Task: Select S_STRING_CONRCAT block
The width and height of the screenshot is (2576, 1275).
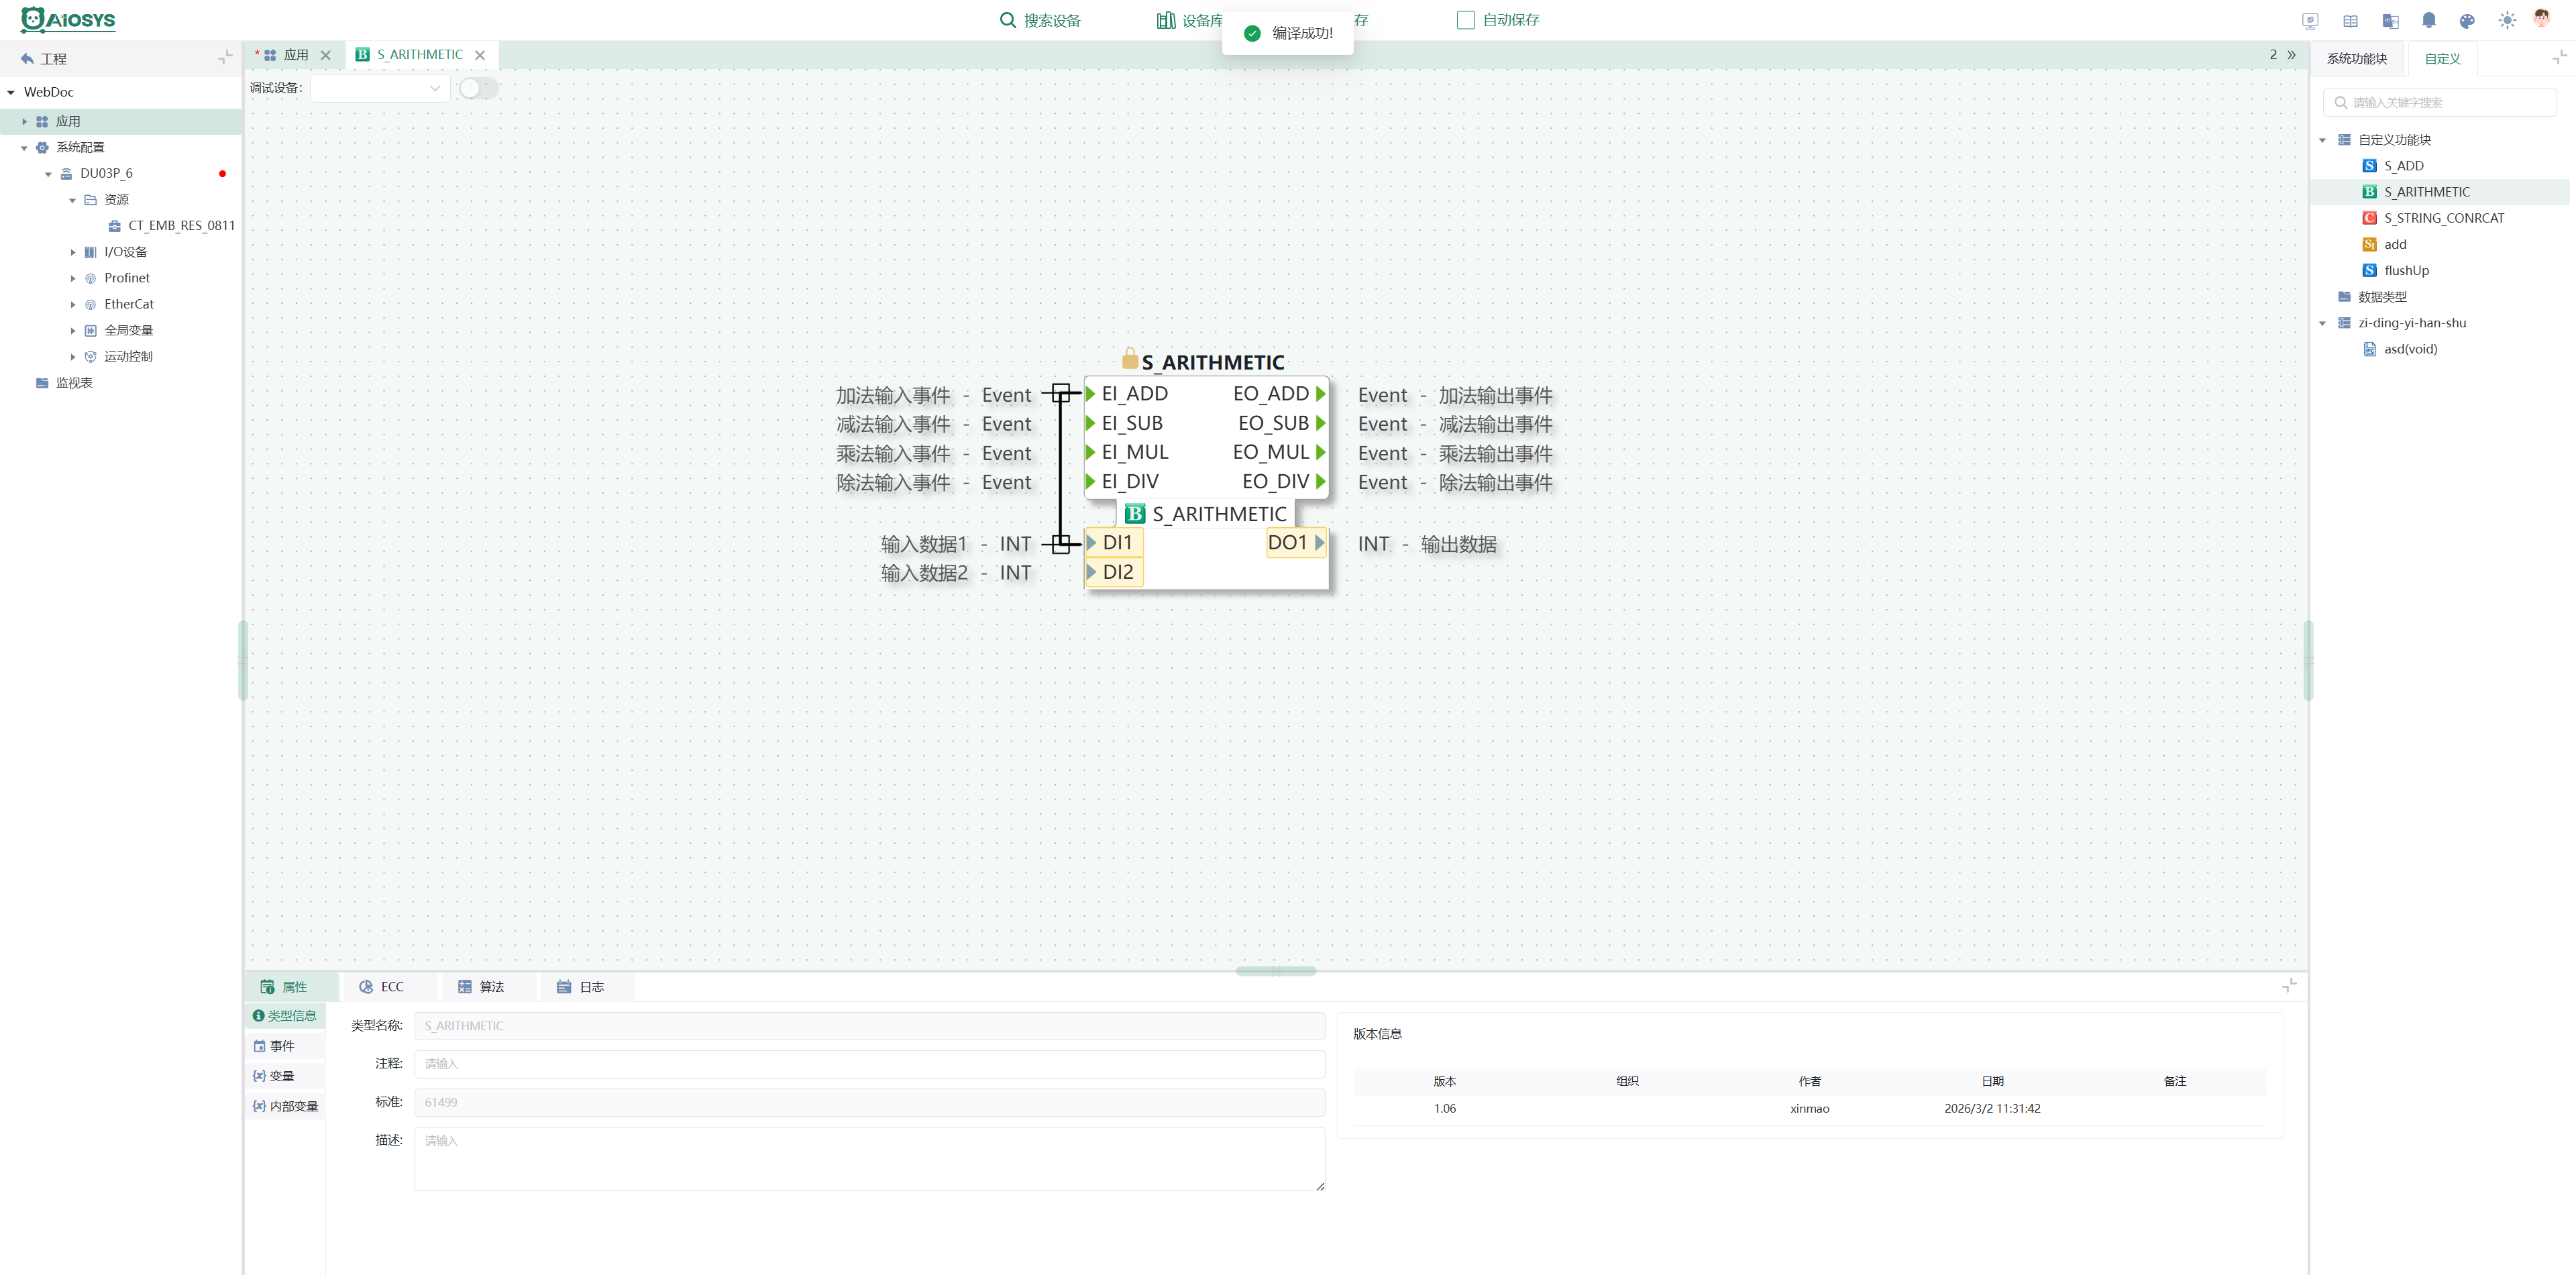Action: coord(2444,218)
